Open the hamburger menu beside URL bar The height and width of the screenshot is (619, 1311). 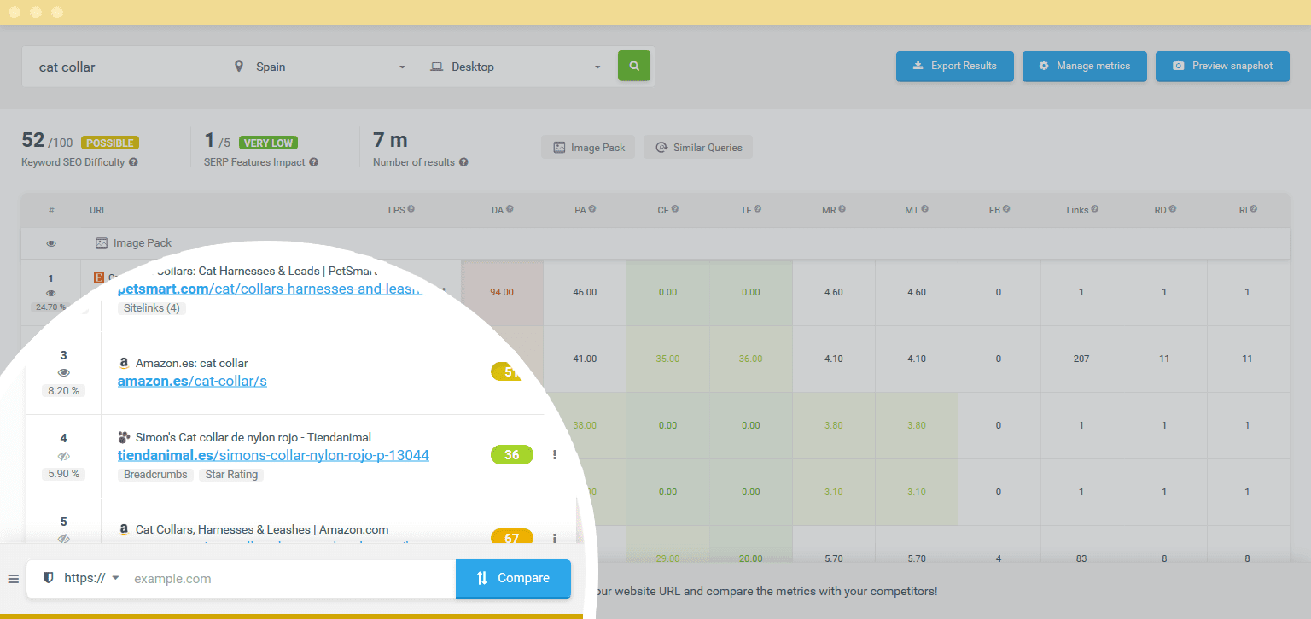[13, 579]
